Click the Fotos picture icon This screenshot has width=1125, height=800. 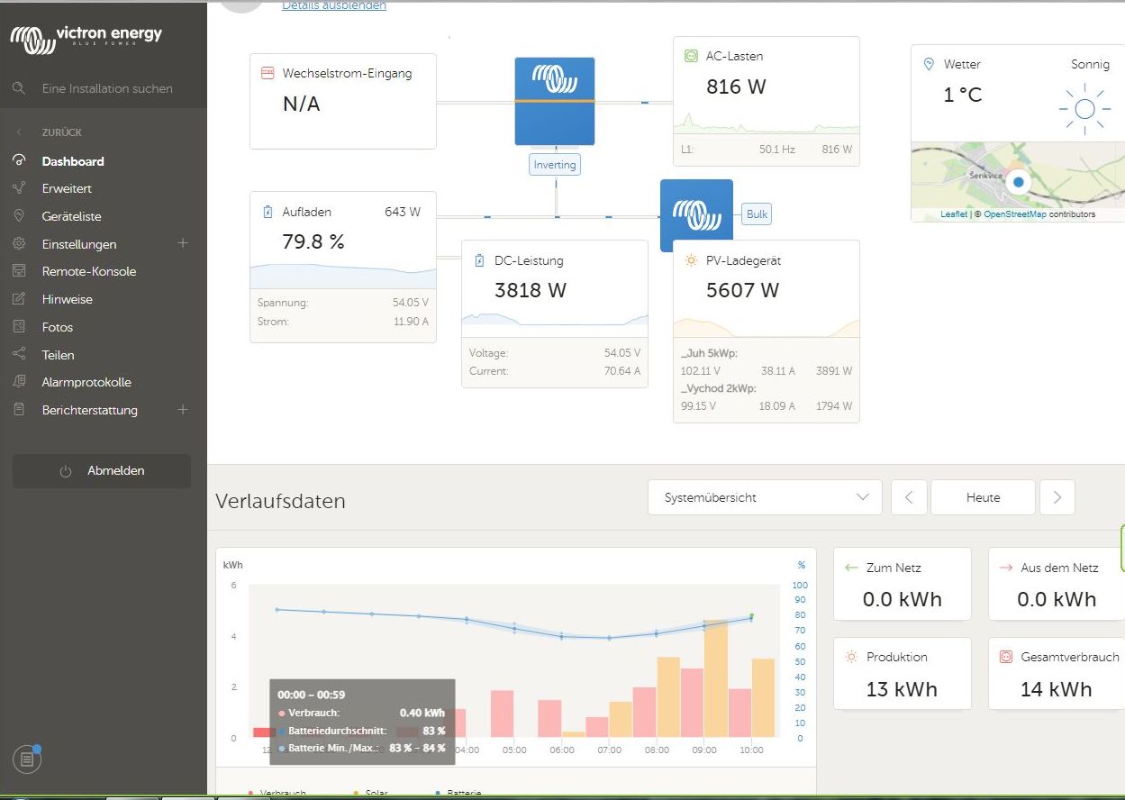tap(19, 327)
